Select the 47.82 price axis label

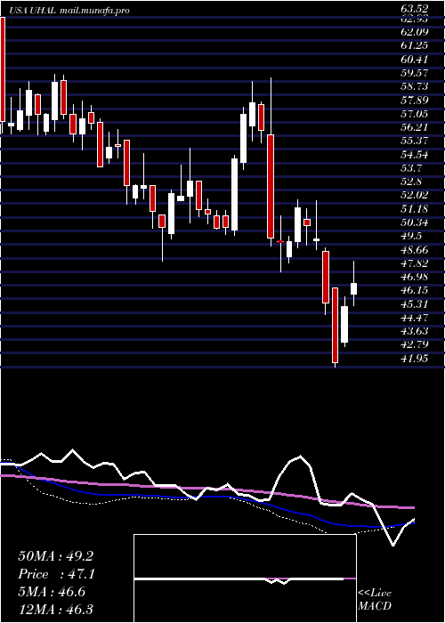coord(415,263)
